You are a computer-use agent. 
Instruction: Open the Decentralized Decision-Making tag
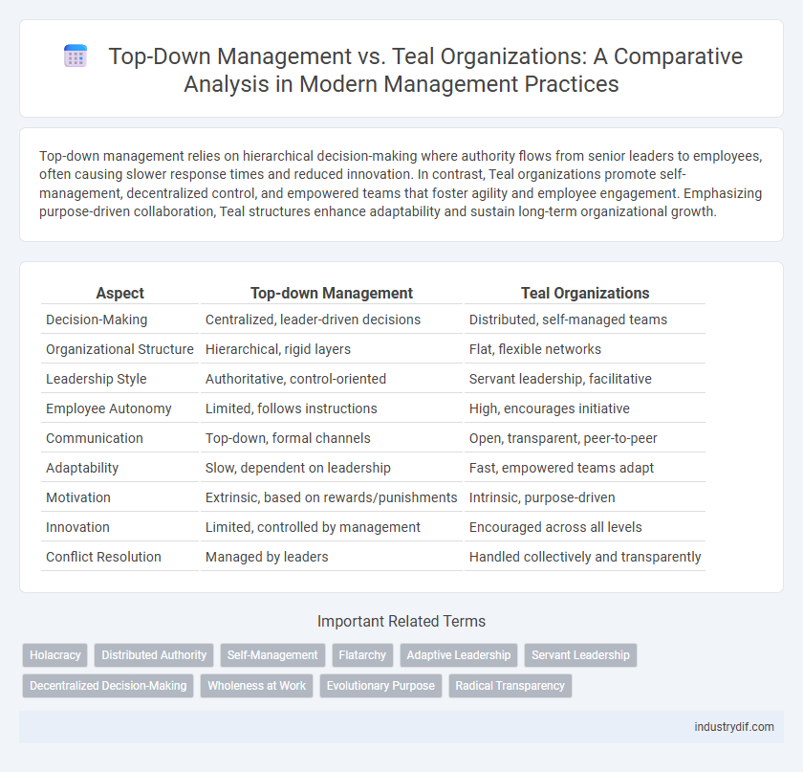click(x=108, y=686)
